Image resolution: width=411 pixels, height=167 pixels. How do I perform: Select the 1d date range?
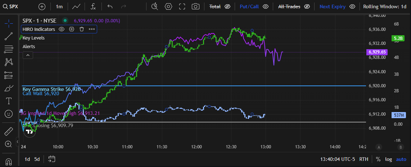27,159
